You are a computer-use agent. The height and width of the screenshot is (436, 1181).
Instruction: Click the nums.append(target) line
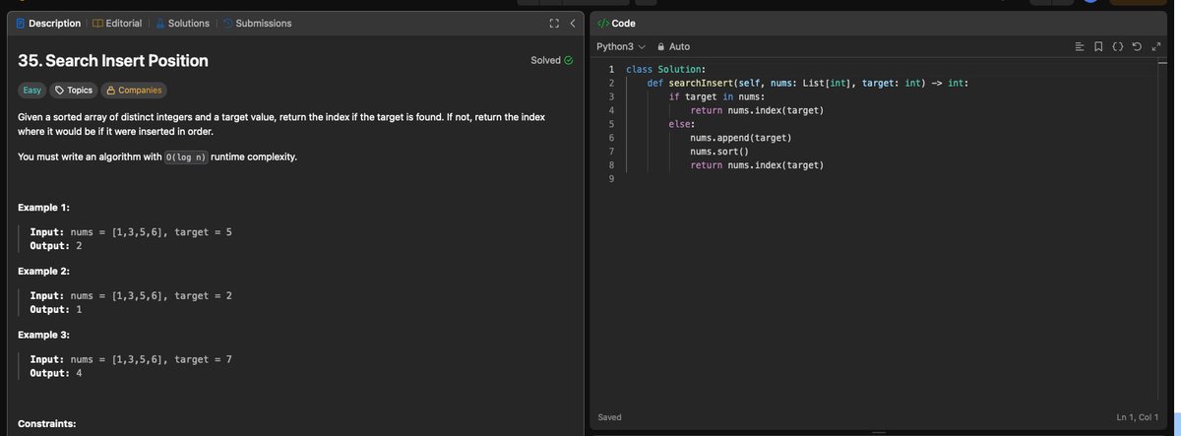741,138
